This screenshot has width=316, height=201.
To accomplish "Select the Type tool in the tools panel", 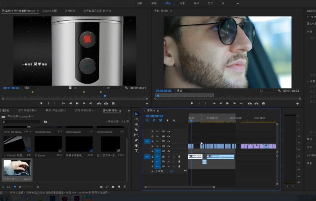I will pos(136,151).
